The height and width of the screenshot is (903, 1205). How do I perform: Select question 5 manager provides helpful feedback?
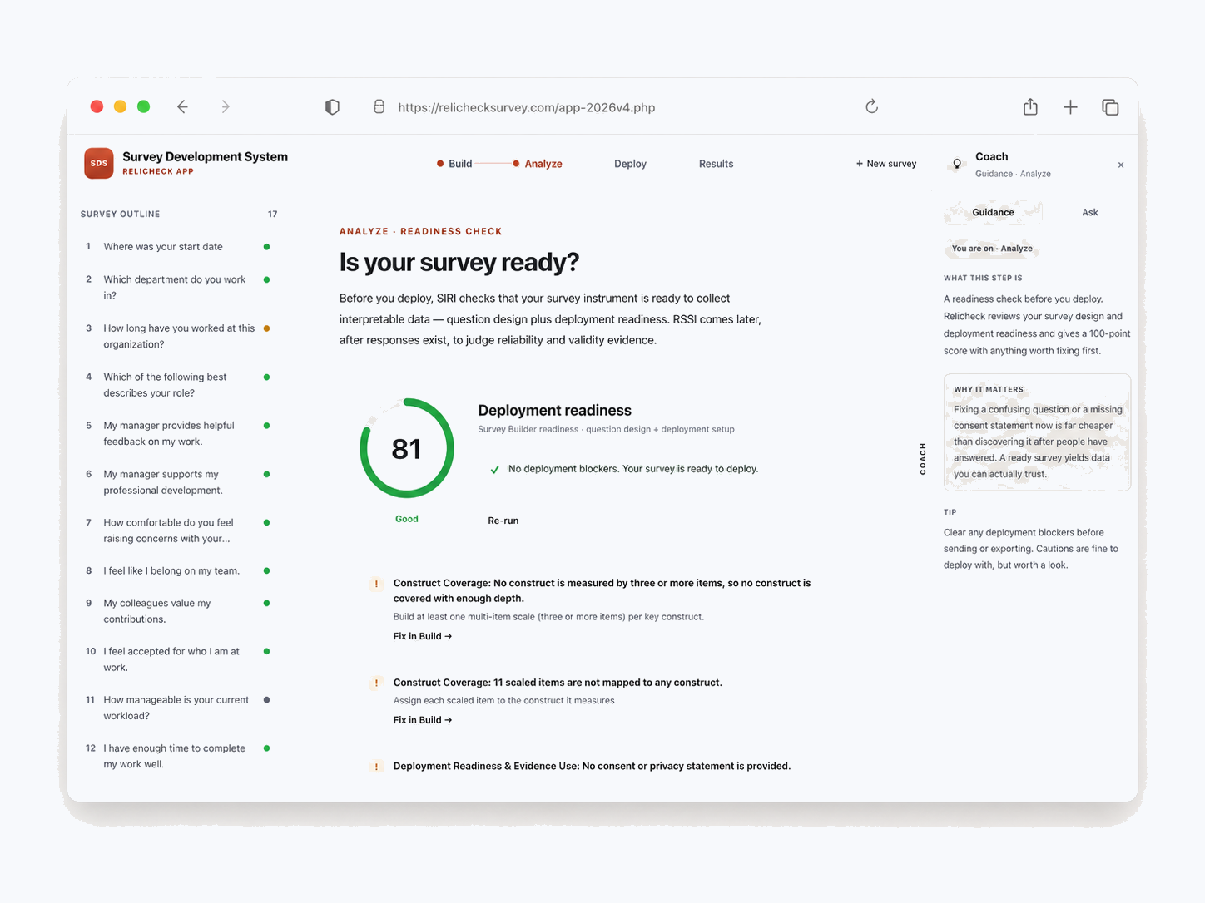tap(178, 433)
